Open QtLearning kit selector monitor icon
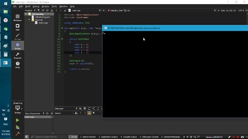Image resolution: width=248 pixels, height=139 pixels. click(x=17, y=108)
